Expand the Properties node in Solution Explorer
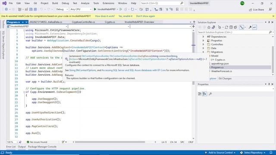This screenshot has height=155, width=276. tap(203, 40)
